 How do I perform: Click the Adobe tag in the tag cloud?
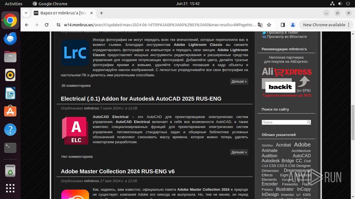coord(302,145)
